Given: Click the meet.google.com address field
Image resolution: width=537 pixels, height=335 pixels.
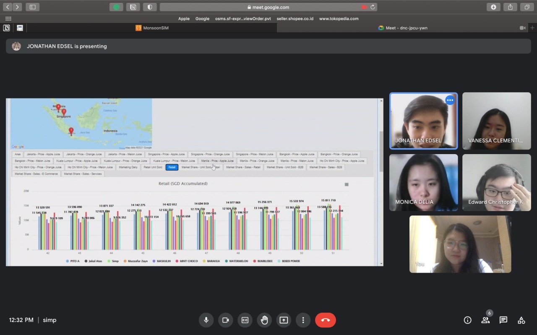Looking at the screenshot, I should point(268,7).
